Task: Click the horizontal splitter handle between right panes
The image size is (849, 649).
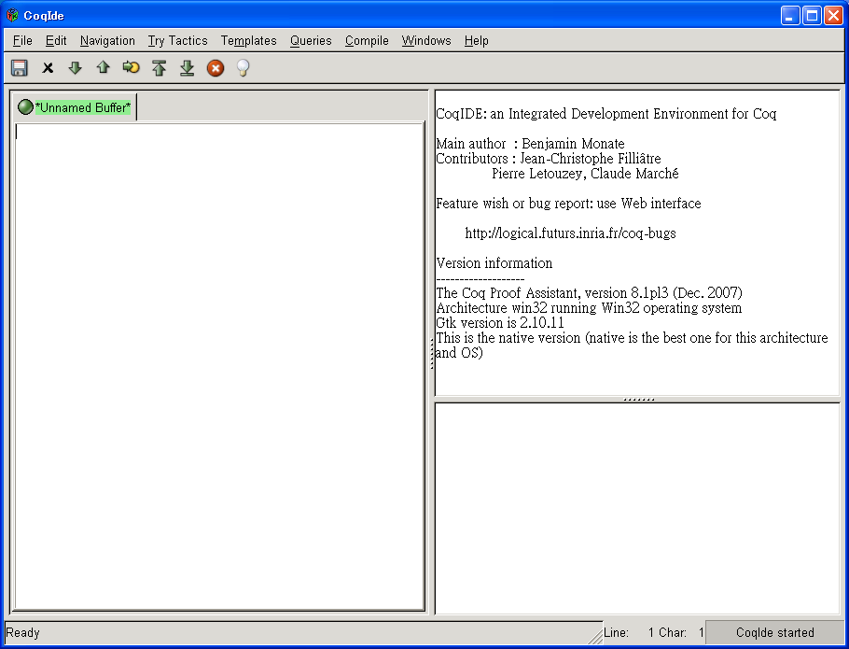Action: coord(638,400)
